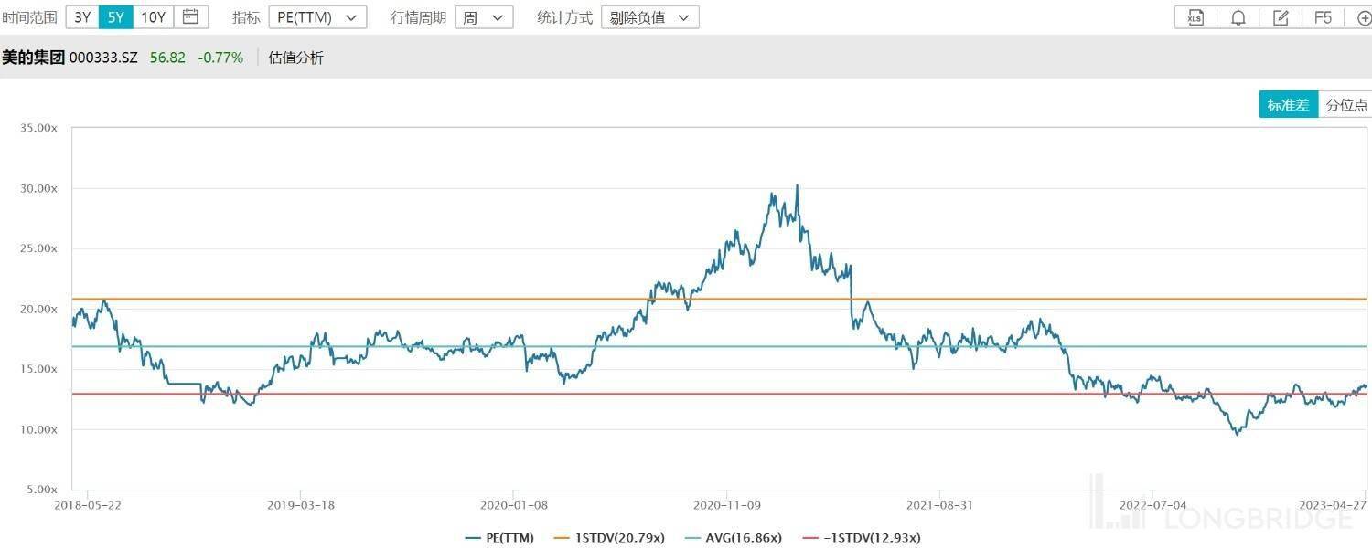Viewport: 1372px width, 548px height.
Task: Switch to the 分位点 percentile view
Action: [1345, 105]
